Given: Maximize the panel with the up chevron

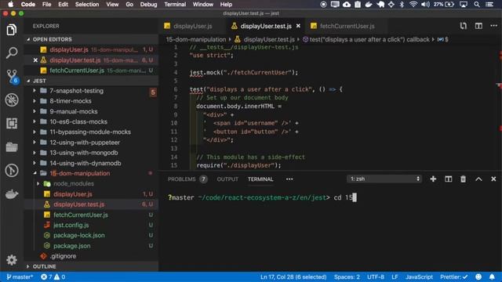Looking at the screenshot, I should [478, 179].
